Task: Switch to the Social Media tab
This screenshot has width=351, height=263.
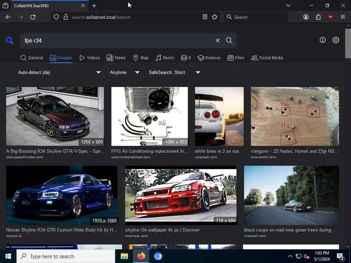Action: click(267, 58)
